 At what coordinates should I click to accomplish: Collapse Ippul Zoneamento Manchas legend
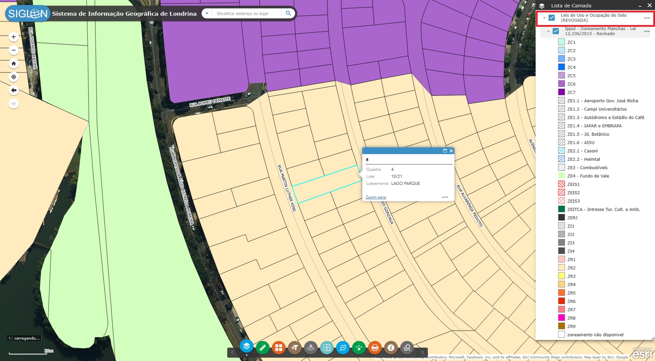click(549, 31)
